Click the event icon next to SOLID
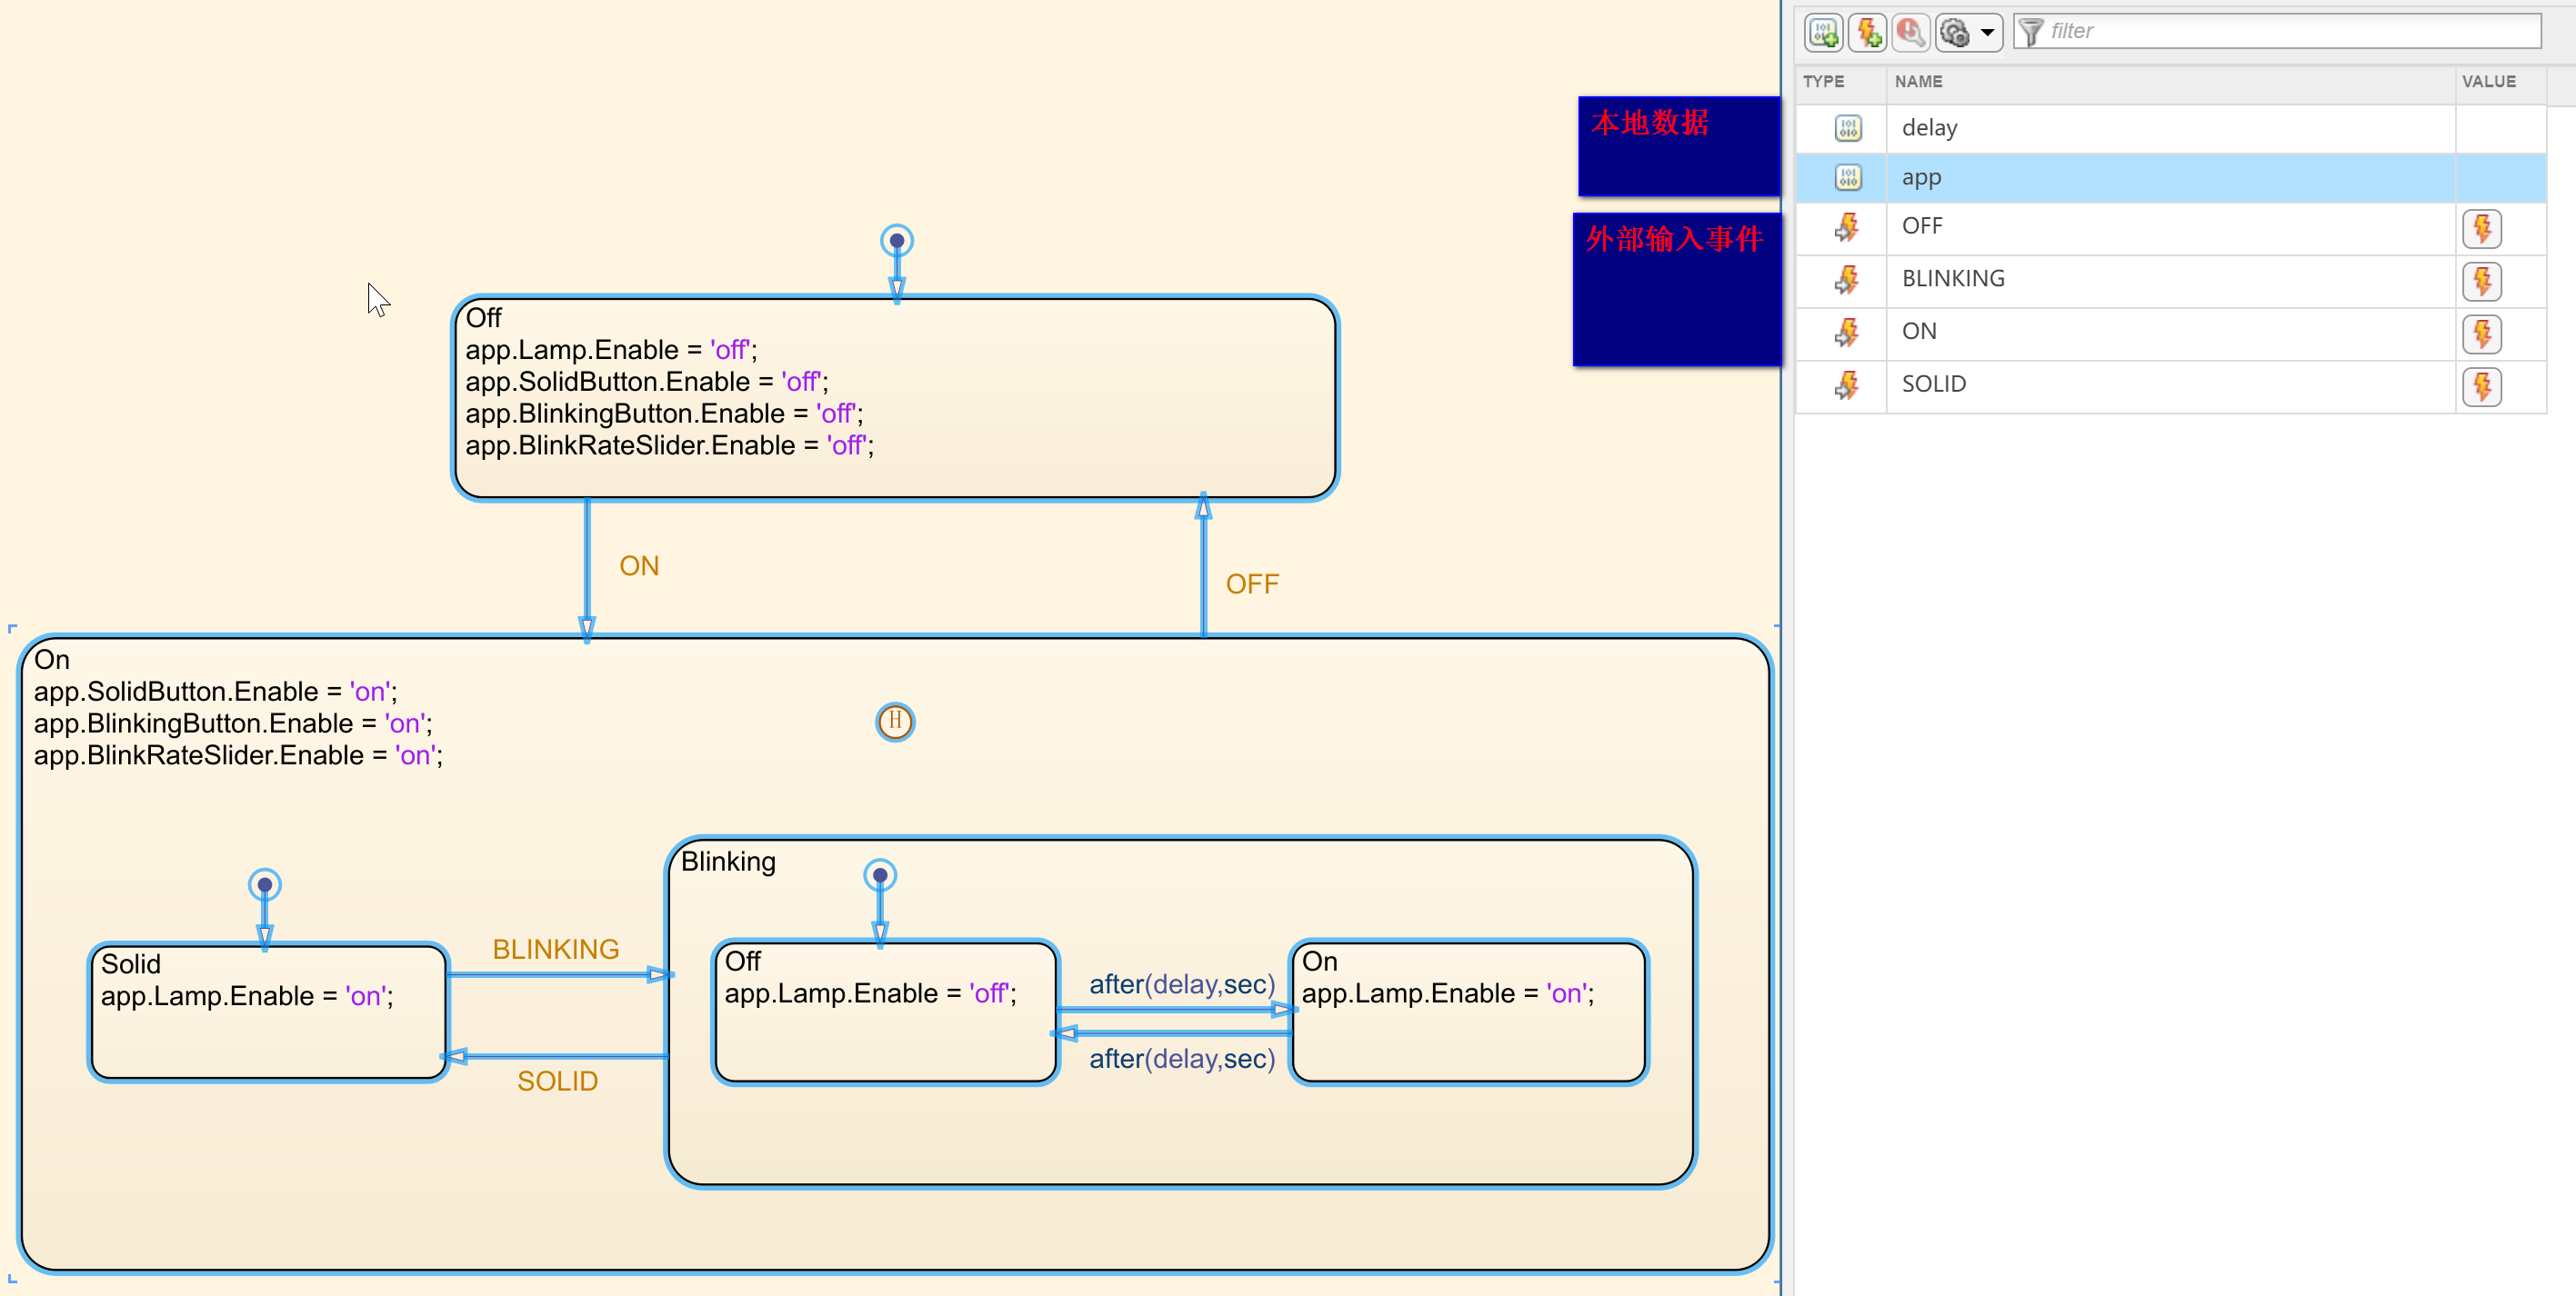Image resolution: width=2576 pixels, height=1296 pixels. pyautogui.click(x=1848, y=384)
